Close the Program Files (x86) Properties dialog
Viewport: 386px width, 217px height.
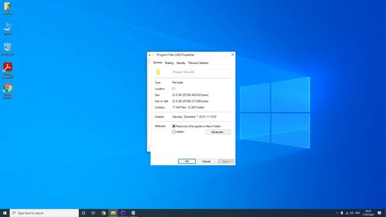point(232,55)
